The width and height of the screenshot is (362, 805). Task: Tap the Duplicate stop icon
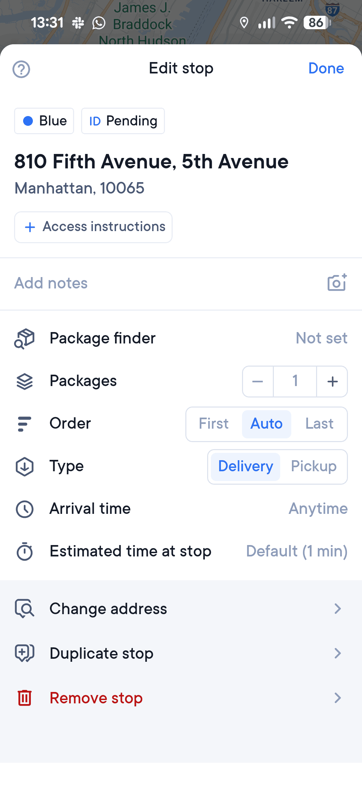[x=24, y=653]
